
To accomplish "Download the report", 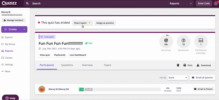I will point(204,65).
